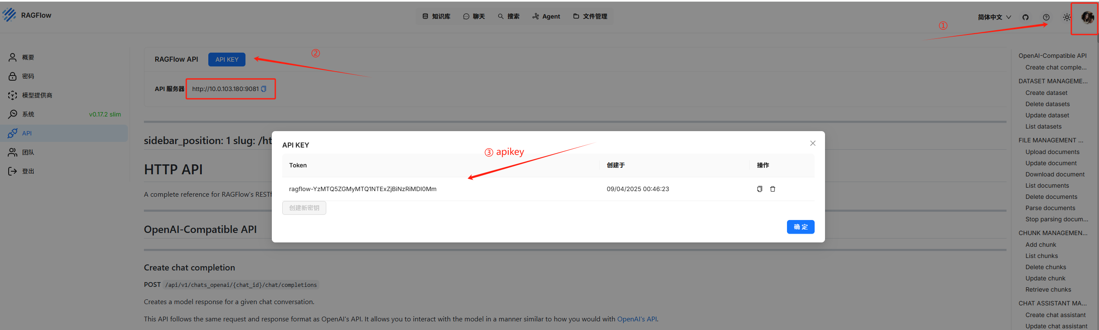Copy the API token to clipboard
Viewport: 1099px width, 330px height.
759,189
